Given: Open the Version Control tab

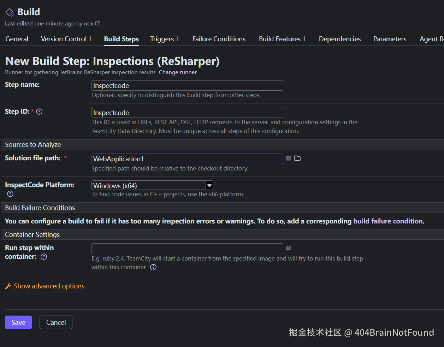Looking at the screenshot, I should [x=66, y=39].
